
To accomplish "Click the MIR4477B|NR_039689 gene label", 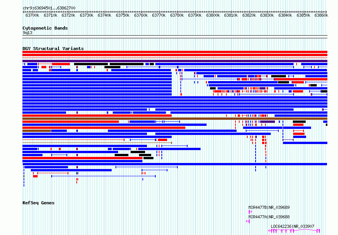I will (269, 207).
